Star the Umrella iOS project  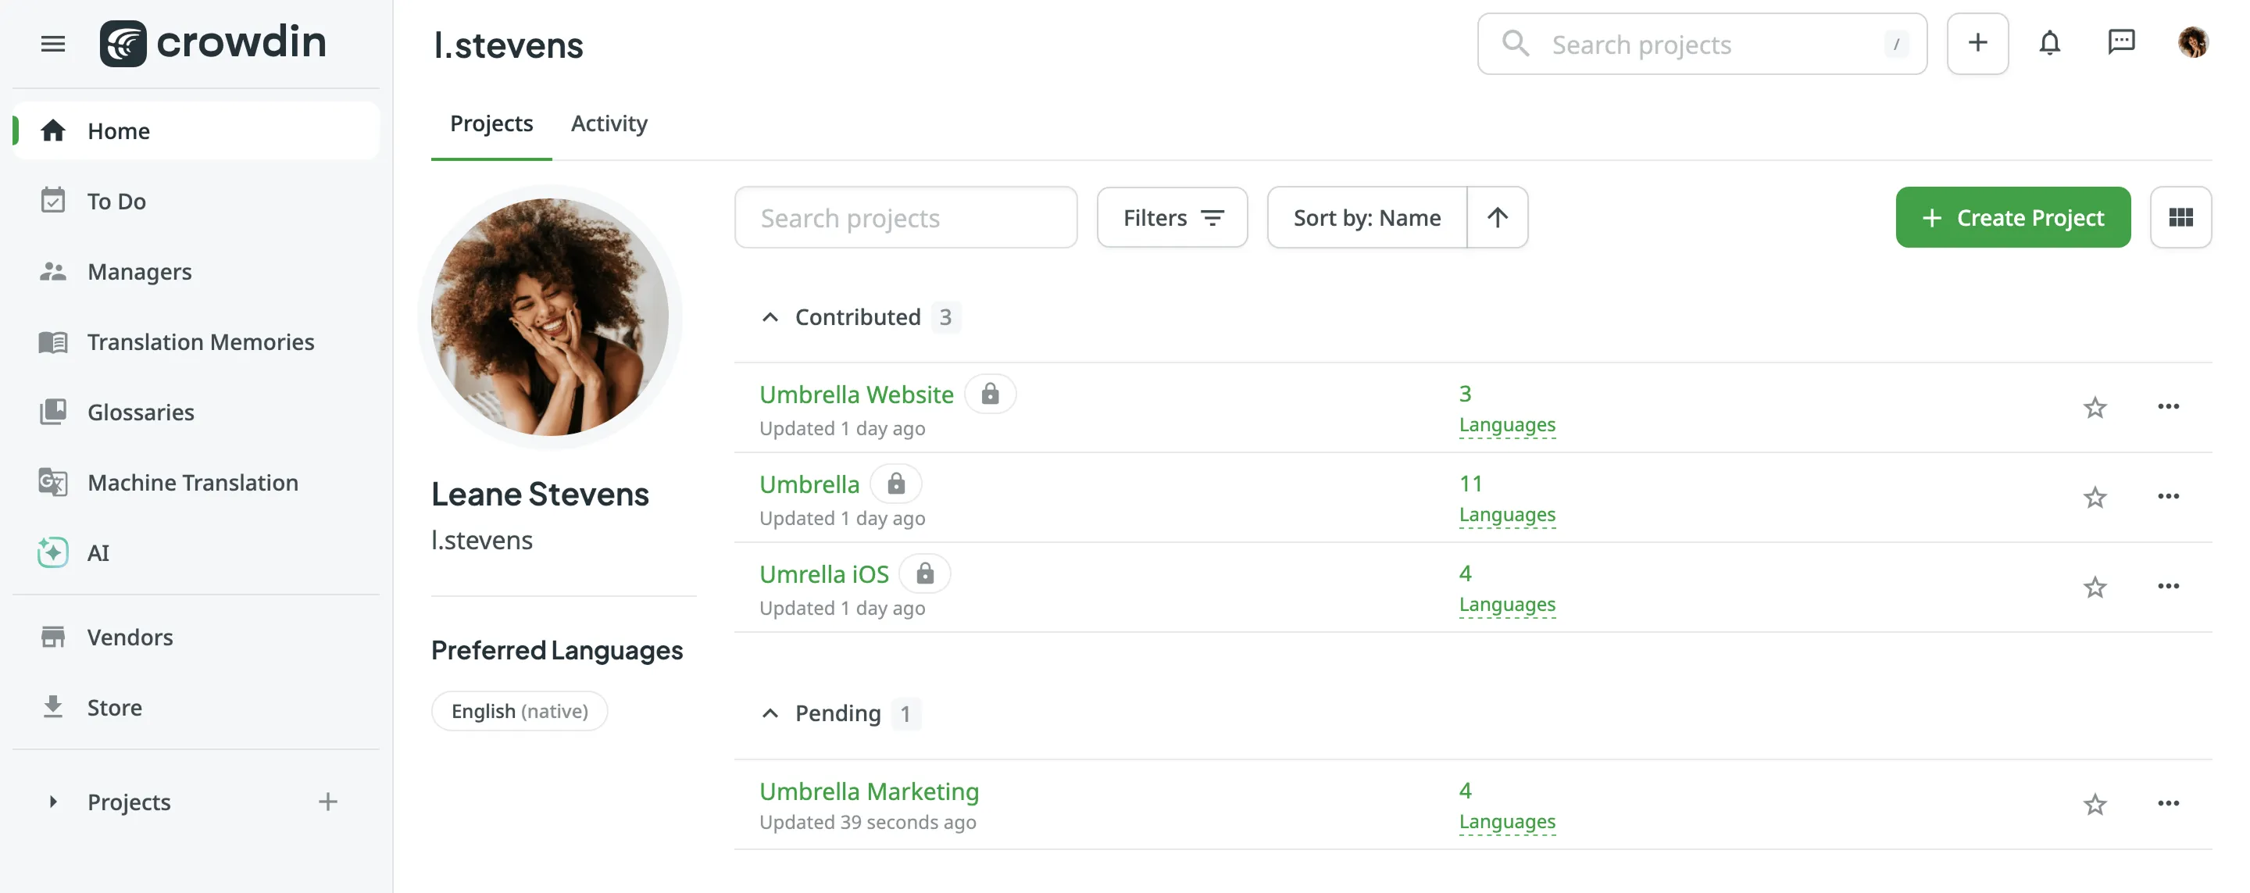[2095, 588]
